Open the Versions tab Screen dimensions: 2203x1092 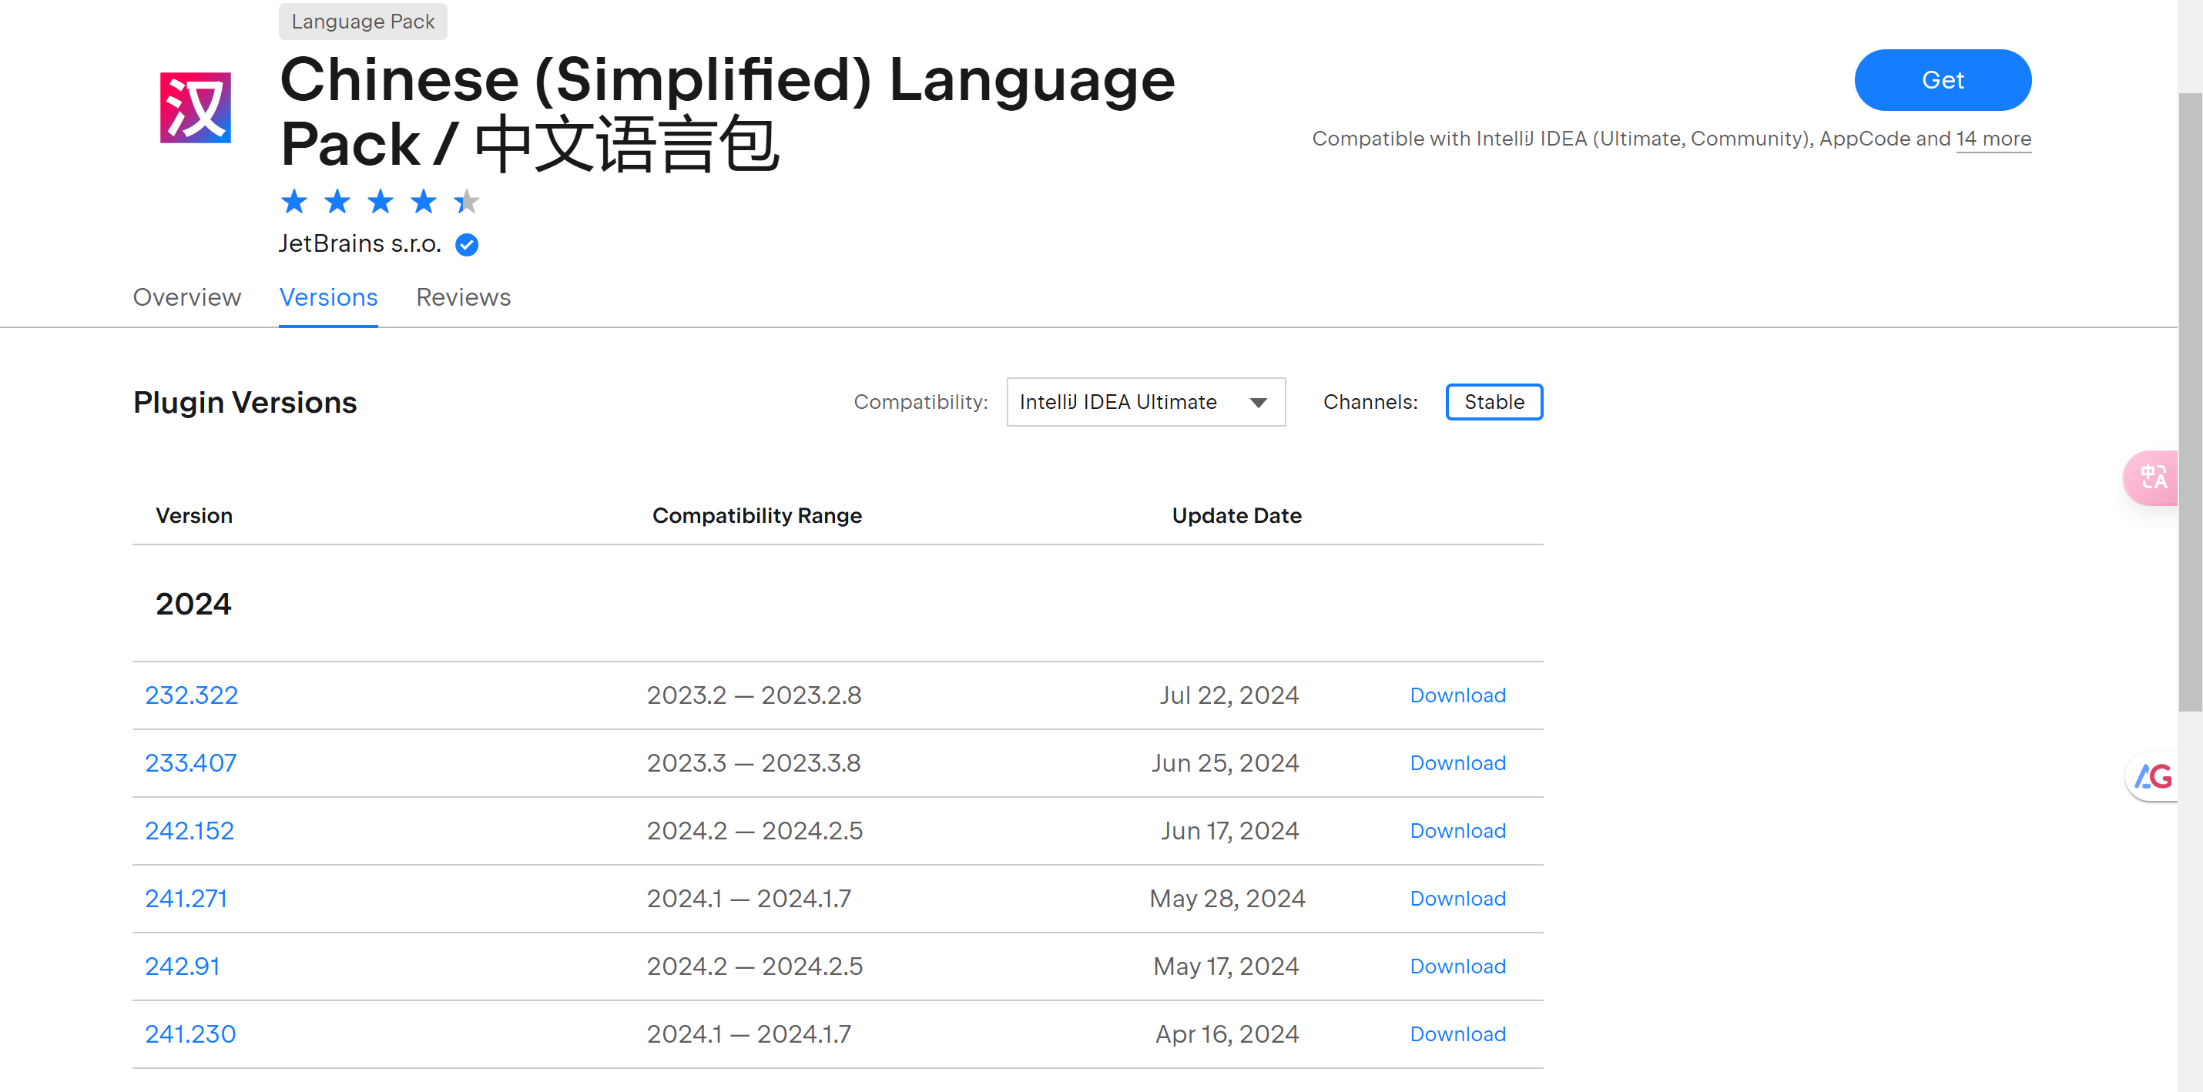click(x=328, y=297)
